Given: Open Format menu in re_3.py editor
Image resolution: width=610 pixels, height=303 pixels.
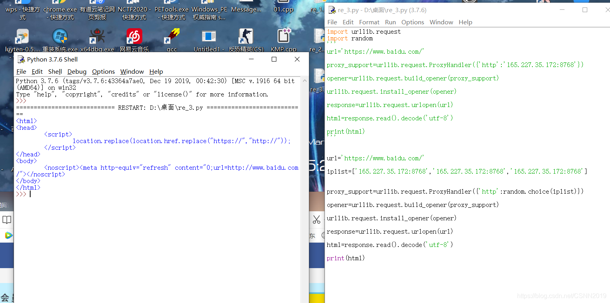Looking at the screenshot, I should pos(369,22).
